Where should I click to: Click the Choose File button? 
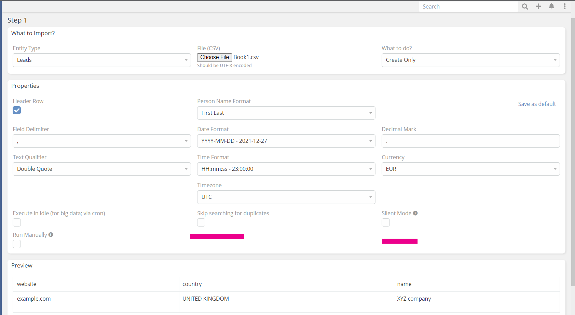pyautogui.click(x=215, y=57)
